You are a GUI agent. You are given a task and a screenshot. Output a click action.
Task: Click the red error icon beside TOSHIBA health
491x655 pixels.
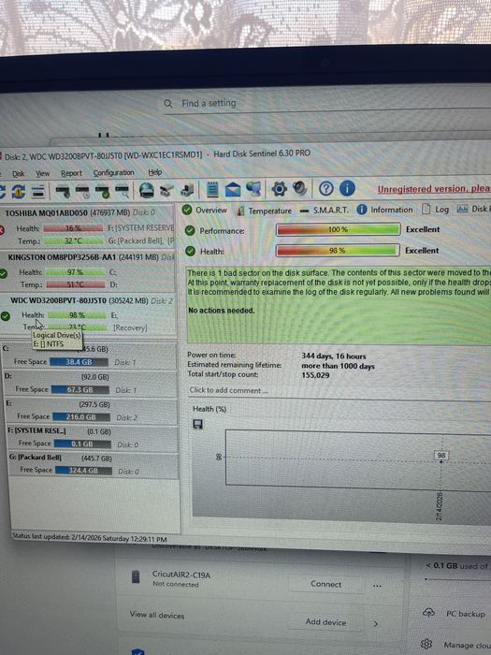(x=2, y=230)
